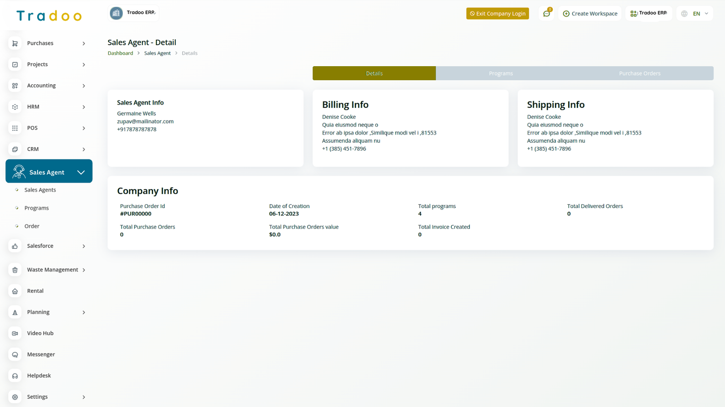Go to Dashboard via breadcrumb link
The height and width of the screenshot is (407, 725).
[121, 53]
